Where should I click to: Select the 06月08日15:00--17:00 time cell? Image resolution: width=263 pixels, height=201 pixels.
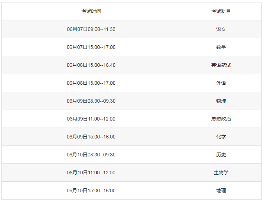(x=91, y=83)
